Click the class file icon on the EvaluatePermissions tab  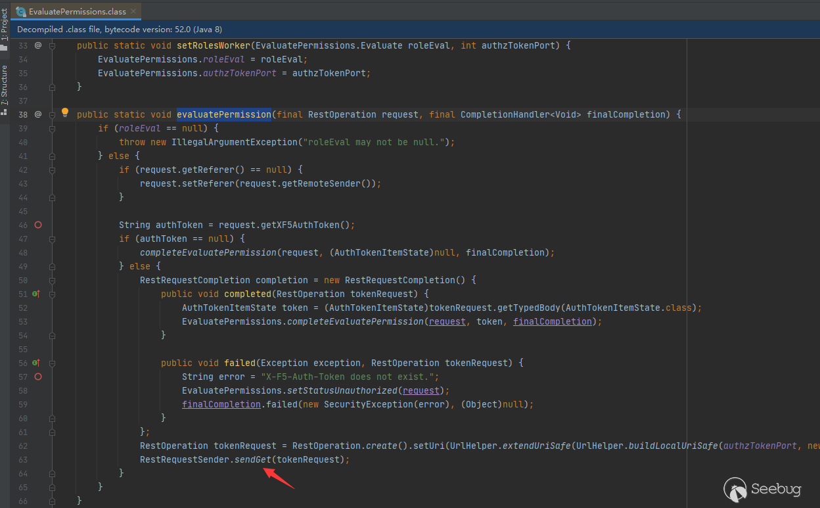tap(22, 12)
